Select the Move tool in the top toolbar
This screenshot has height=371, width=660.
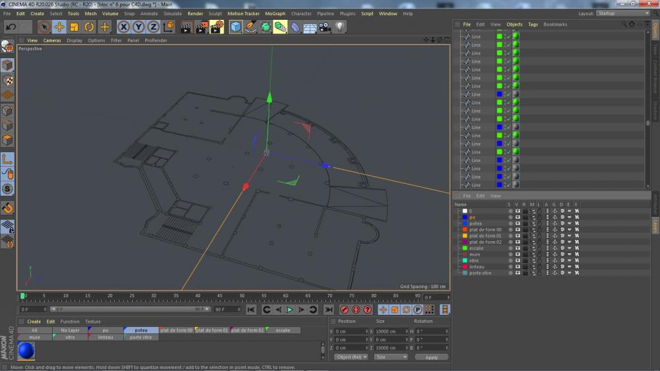59,27
